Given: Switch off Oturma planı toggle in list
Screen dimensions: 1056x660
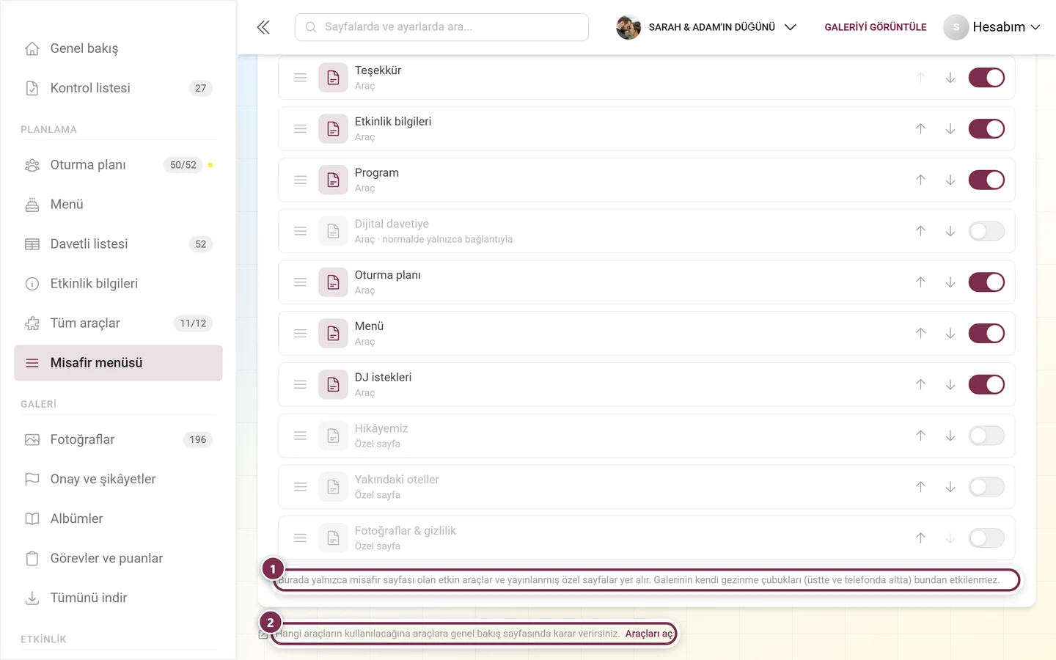Looking at the screenshot, I should pyautogui.click(x=986, y=282).
